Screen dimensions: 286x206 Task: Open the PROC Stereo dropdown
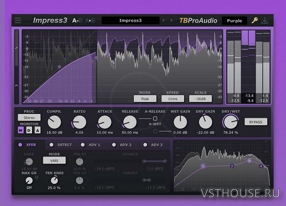pos(29,118)
